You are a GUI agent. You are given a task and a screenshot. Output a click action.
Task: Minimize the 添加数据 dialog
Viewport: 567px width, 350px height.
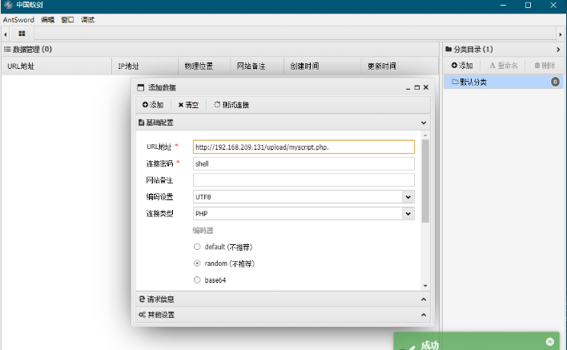408,87
